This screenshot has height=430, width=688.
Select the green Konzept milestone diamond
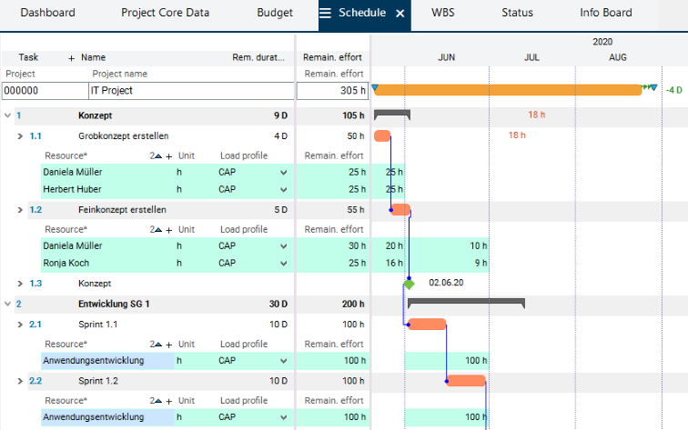(x=409, y=284)
